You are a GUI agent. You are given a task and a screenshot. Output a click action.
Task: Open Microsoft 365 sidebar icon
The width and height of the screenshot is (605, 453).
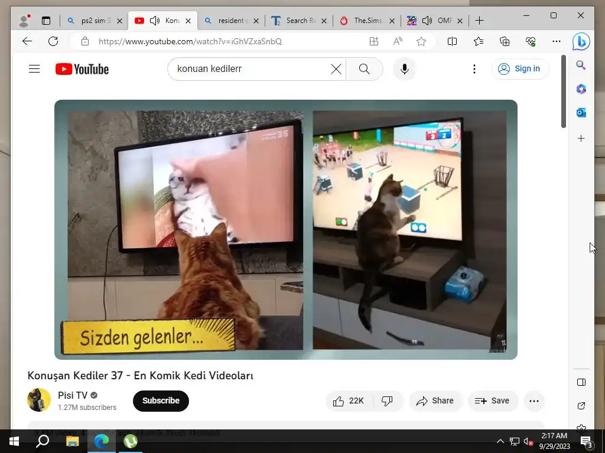581,89
